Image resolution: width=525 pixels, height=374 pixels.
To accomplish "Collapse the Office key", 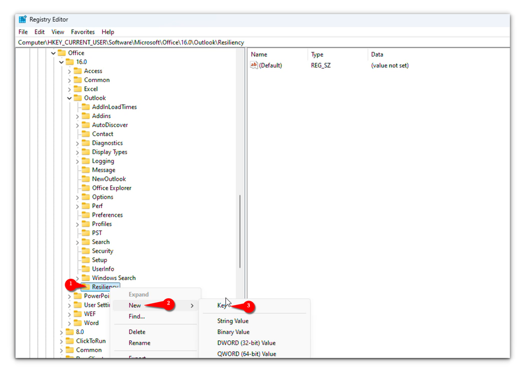I will (x=53, y=53).
